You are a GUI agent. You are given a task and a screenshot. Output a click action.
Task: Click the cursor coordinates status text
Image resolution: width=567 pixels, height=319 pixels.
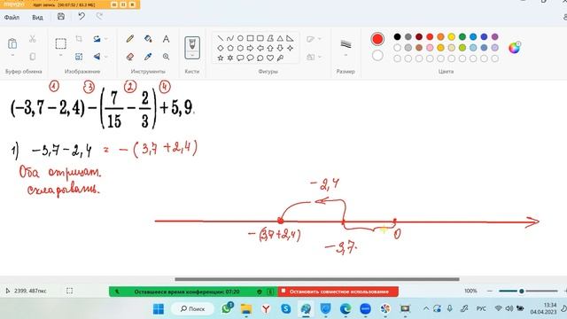pyautogui.click(x=30, y=291)
